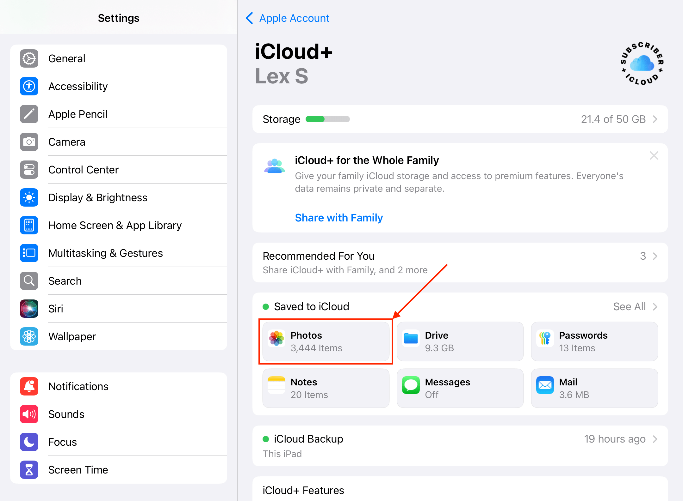This screenshot has width=683, height=501.
Task: Tap the green storage usage bar
Action: pyautogui.click(x=327, y=119)
